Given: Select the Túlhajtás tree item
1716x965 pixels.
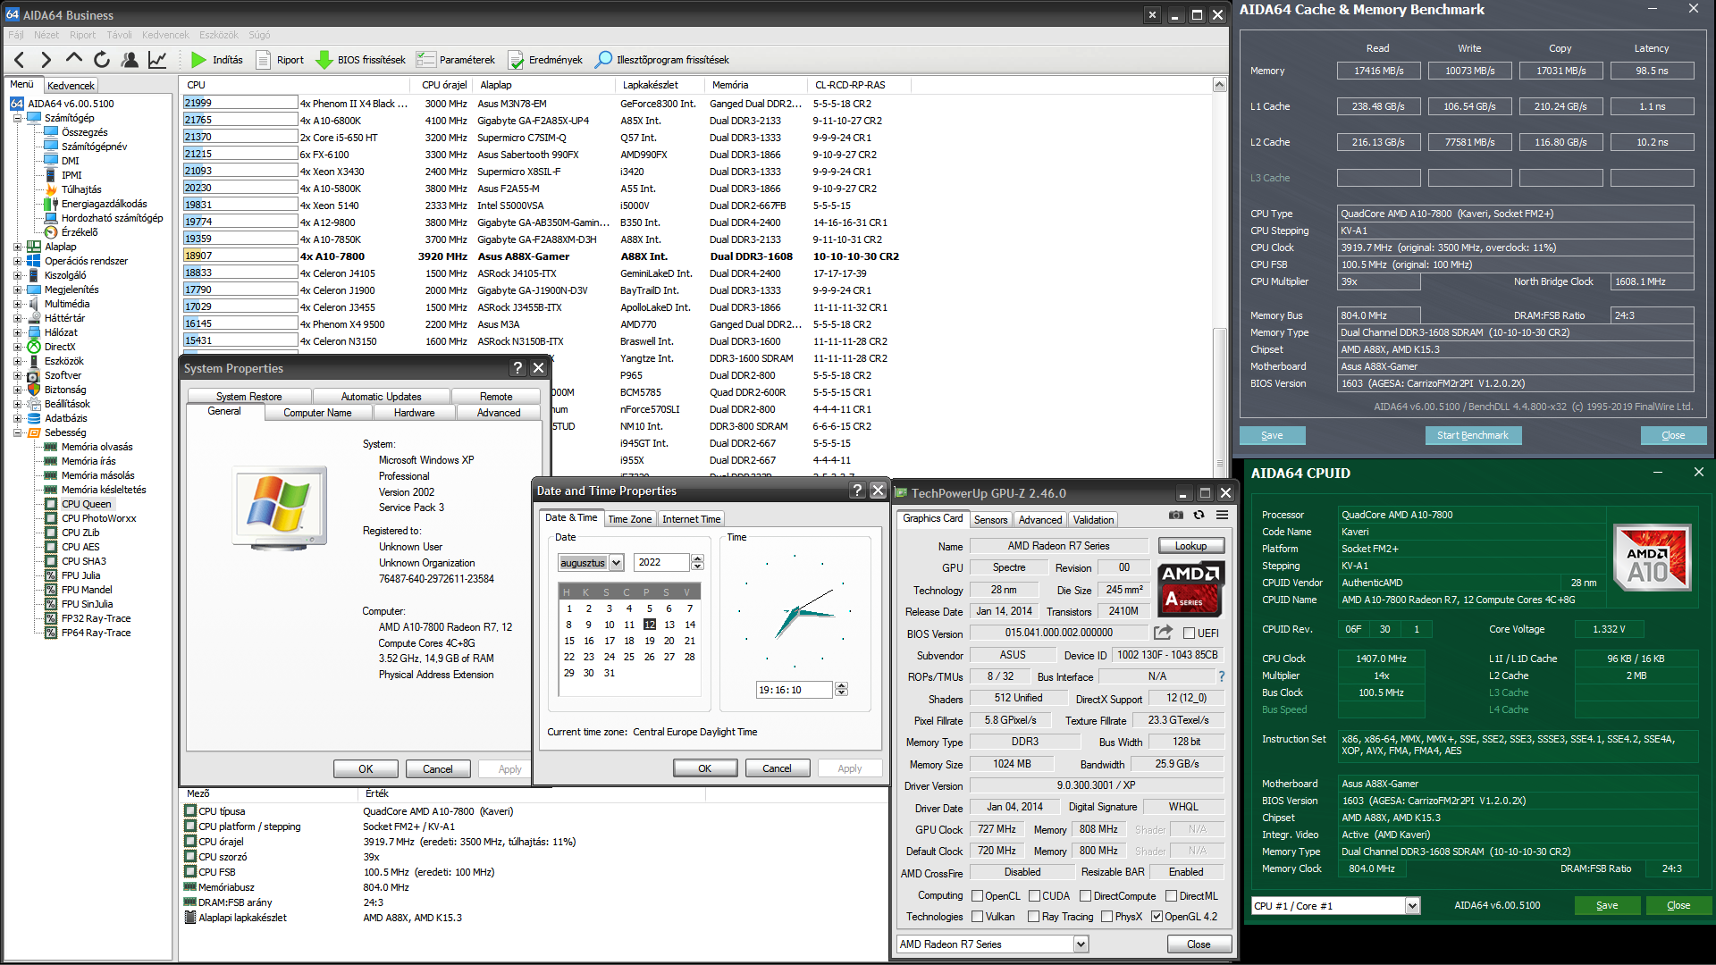Looking at the screenshot, I should [x=81, y=189].
